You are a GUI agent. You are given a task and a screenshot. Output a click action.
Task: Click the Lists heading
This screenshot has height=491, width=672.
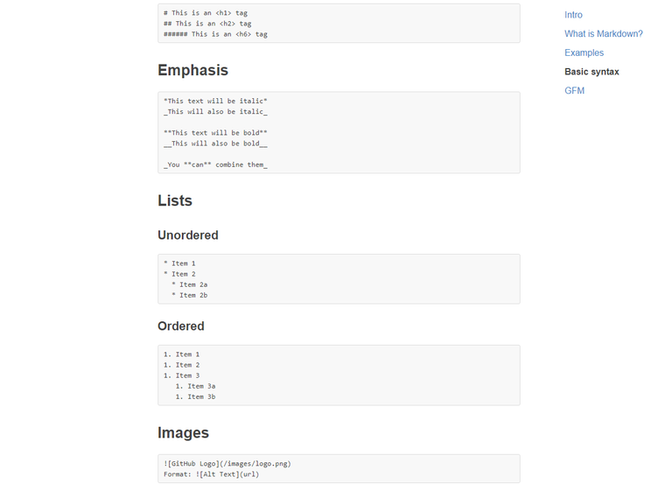click(175, 200)
